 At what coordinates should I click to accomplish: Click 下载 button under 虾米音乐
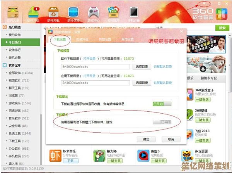coord(71,161)
